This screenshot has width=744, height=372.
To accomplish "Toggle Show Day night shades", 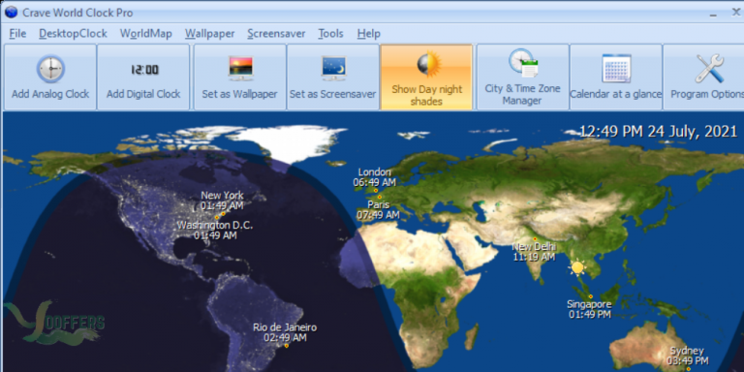I will coord(426,77).
